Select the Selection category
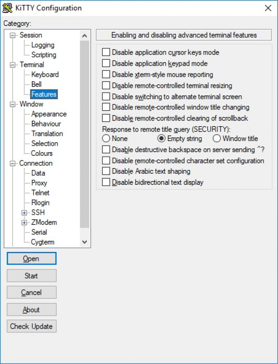The image size is (278, 364). 44,144
